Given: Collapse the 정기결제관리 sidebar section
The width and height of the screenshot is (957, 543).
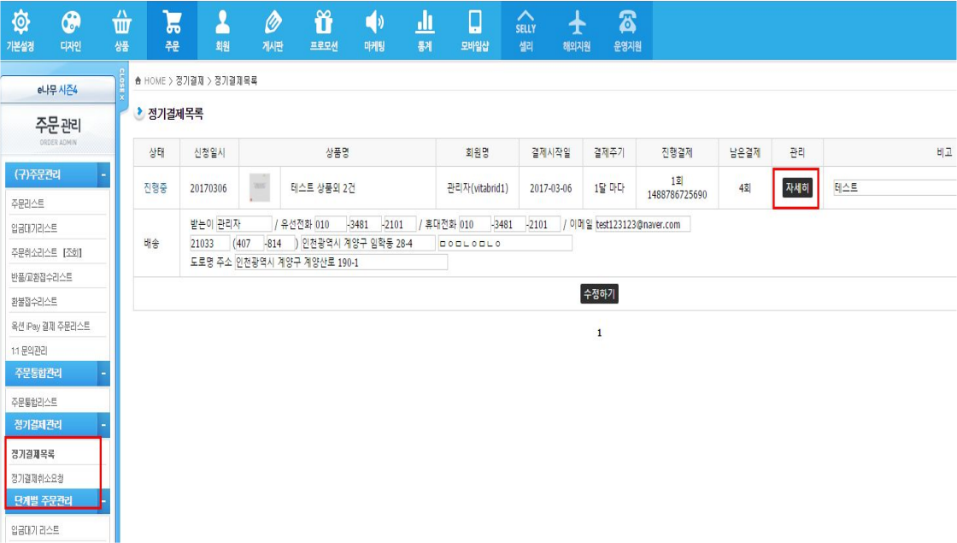Looking at the screenshot, I should click(x=103, y=425).
